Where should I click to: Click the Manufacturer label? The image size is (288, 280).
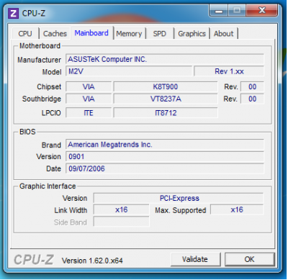click(39, 60)
